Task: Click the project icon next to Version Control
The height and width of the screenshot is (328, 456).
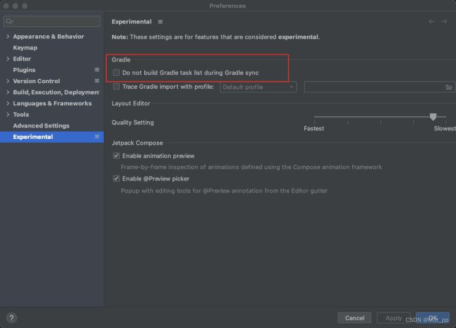Action: pyautogui.click(x=97, y=81)
